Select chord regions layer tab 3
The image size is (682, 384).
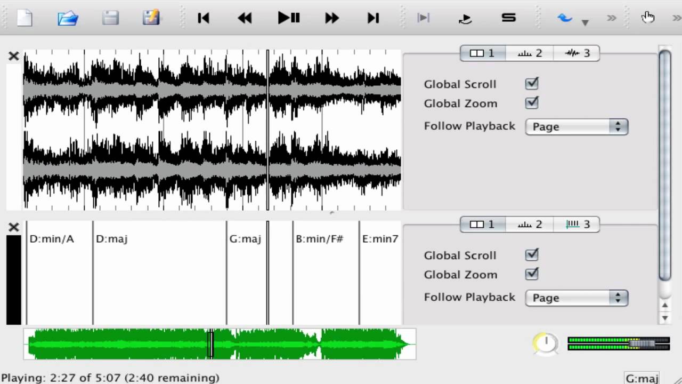577,225
